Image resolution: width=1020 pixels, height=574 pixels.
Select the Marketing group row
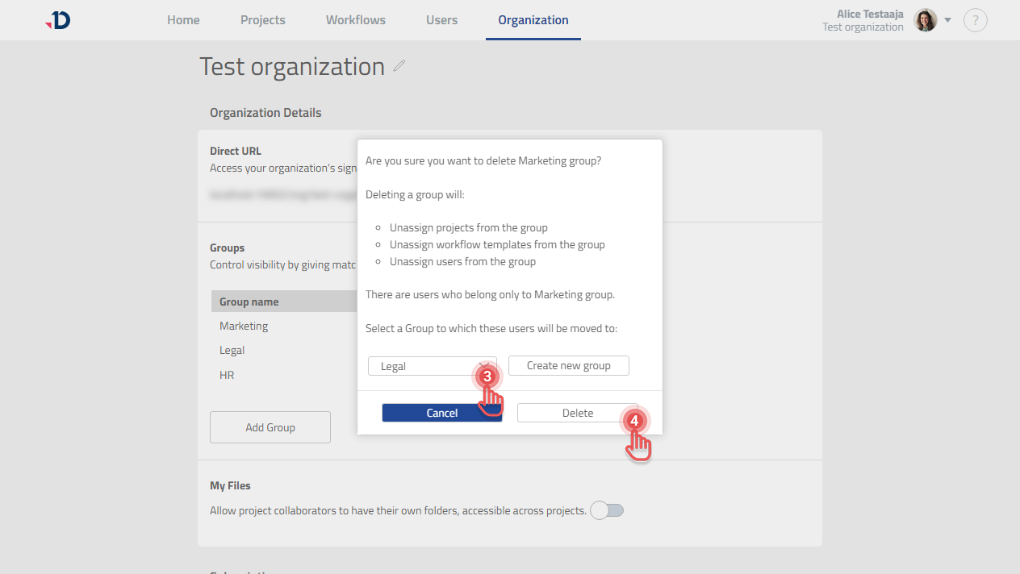[244, 326]
